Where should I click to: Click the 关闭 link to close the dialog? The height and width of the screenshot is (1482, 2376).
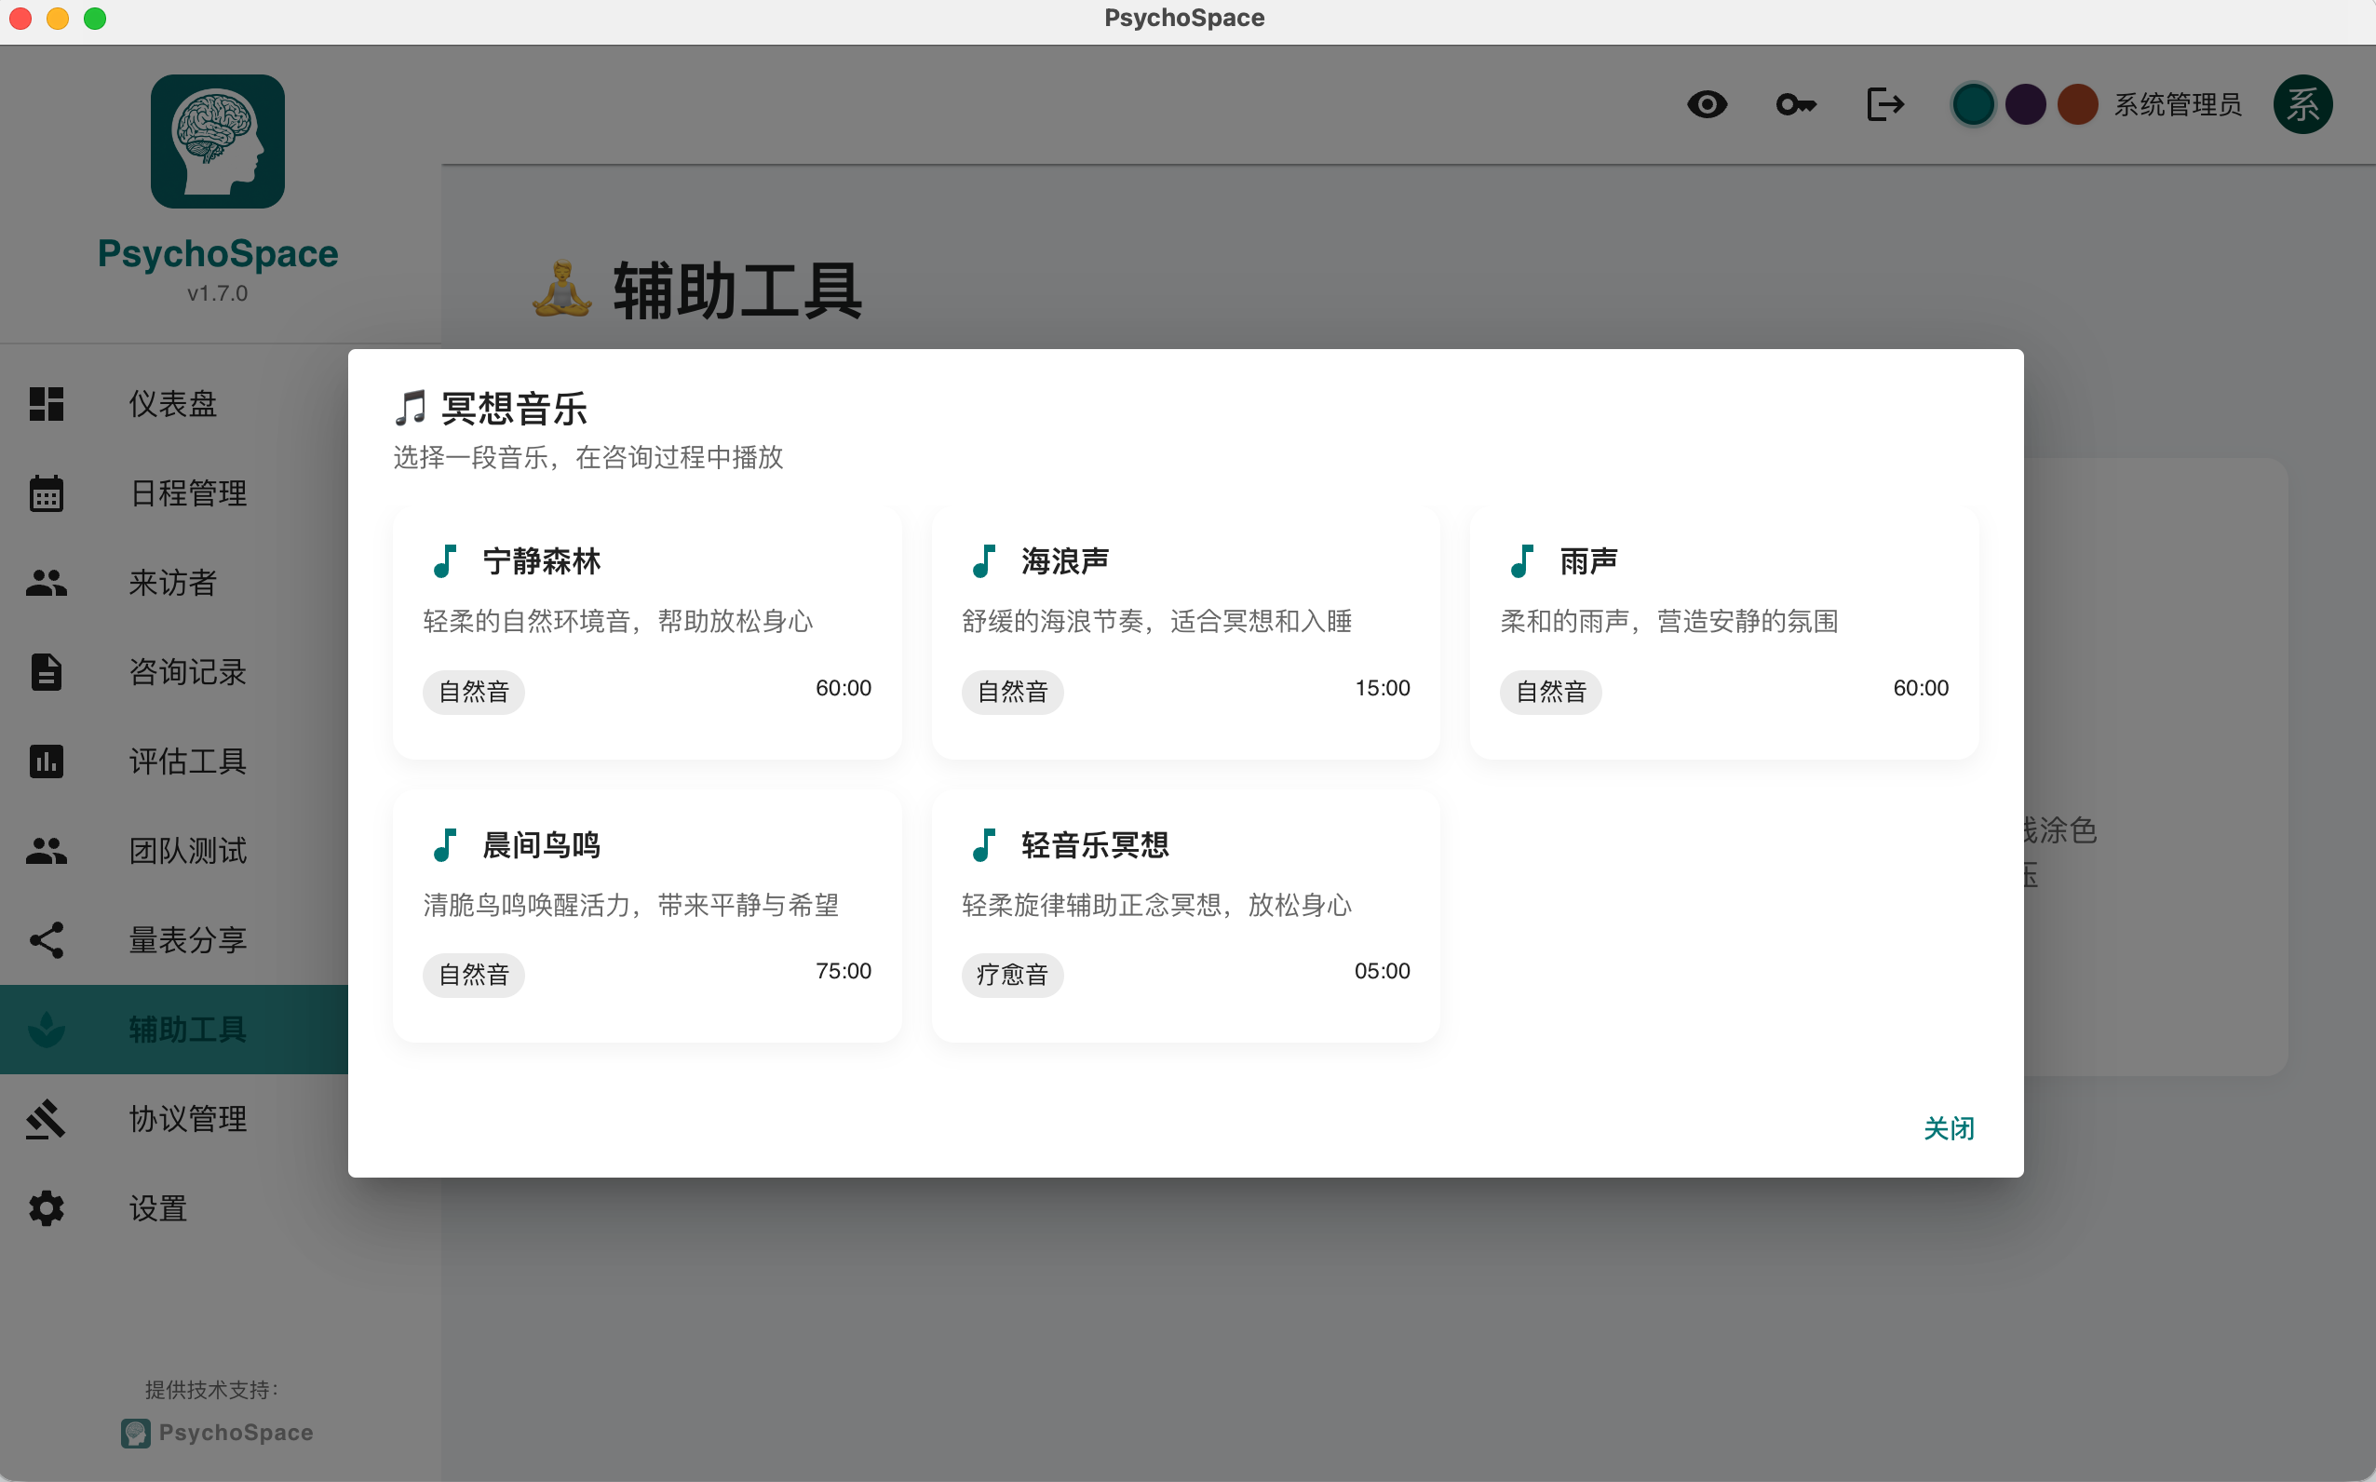pos(1948,1128)
